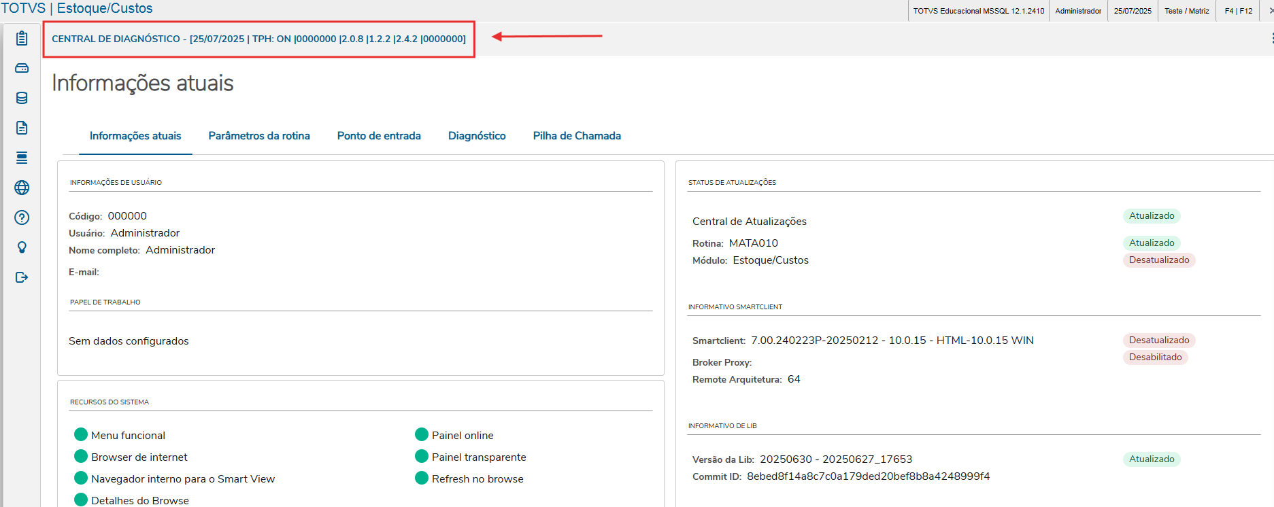This screenshot has width=1274, height=507.
Task: Click the Administrador entry in the top bar
Action: click(x=1078, y=11)
